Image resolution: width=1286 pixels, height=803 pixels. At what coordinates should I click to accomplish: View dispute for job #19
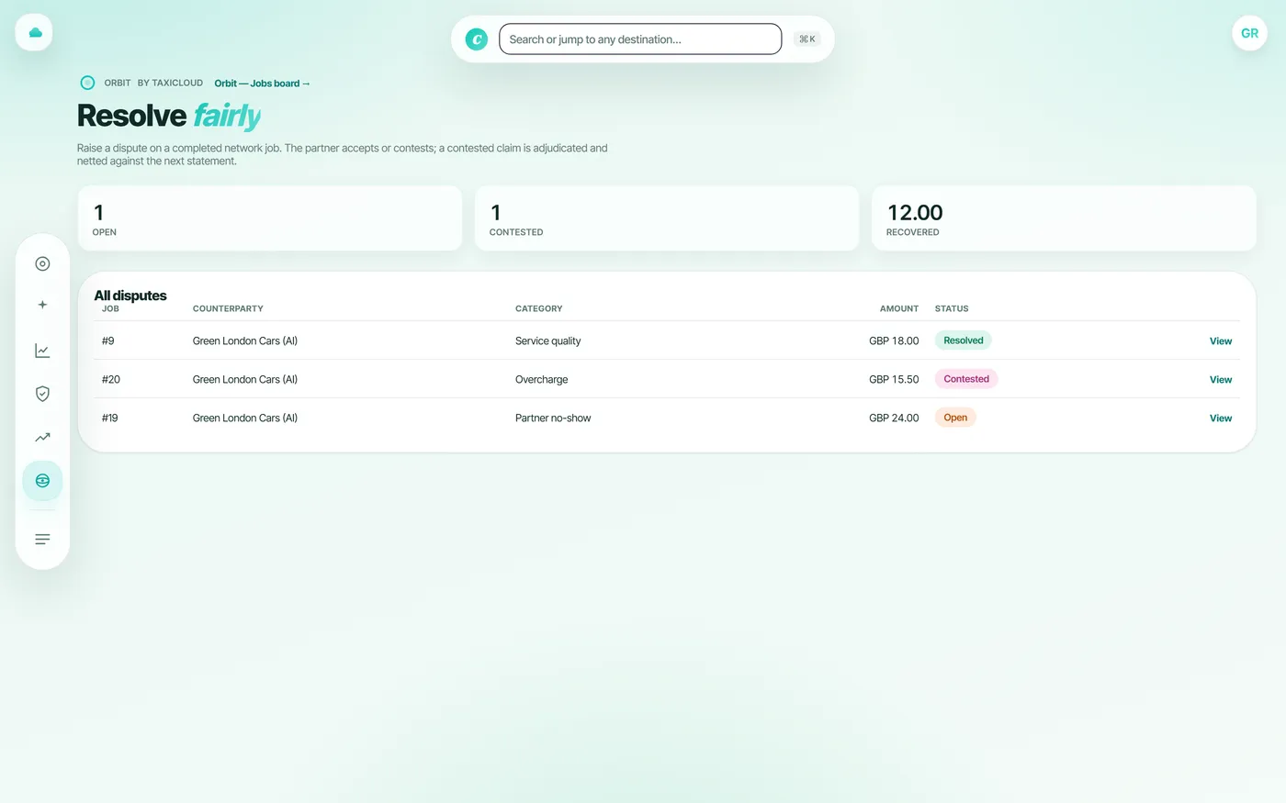click(1220, 418)
